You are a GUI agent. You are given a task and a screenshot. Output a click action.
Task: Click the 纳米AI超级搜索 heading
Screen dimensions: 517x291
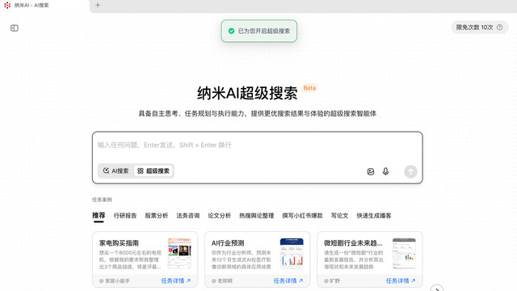click(x=247, y=93)
